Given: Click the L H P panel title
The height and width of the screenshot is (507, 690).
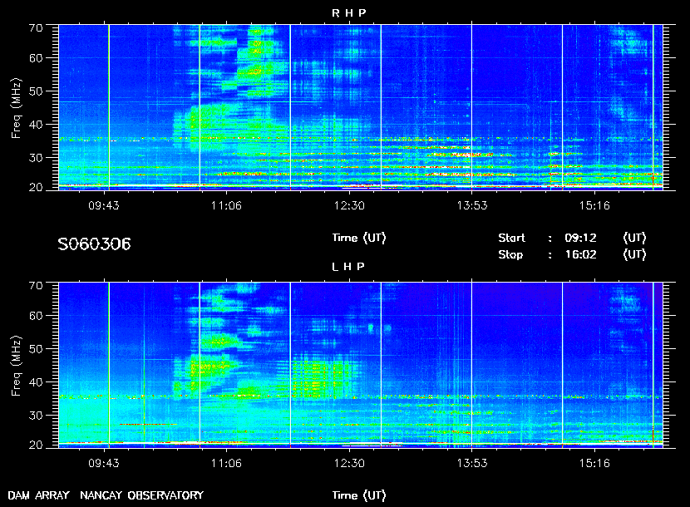Looking at the screenshot, I should coord(348,266).
